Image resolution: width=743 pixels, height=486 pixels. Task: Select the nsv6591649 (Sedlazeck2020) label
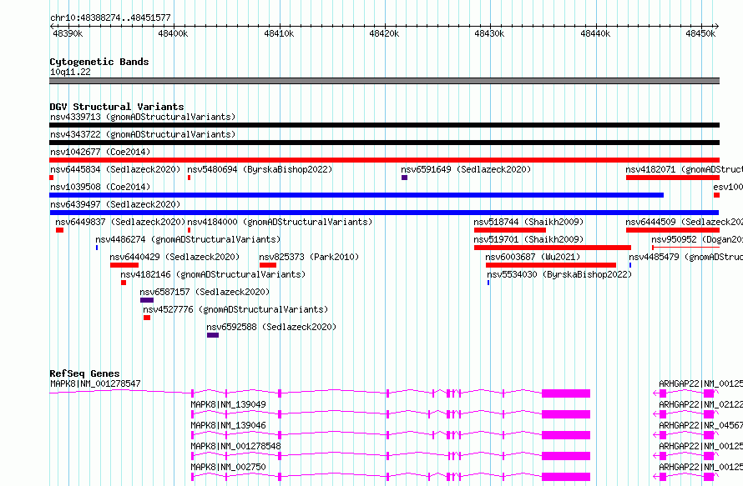pyautogui.click(x=466, y=169)
